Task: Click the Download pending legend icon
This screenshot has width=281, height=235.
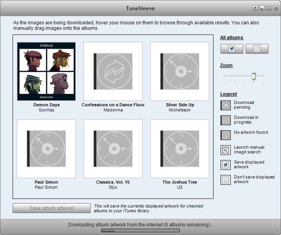Action: click(226, 105)
